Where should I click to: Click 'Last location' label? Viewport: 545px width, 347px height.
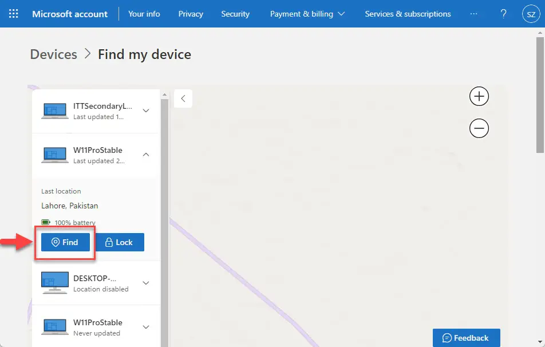61,191
